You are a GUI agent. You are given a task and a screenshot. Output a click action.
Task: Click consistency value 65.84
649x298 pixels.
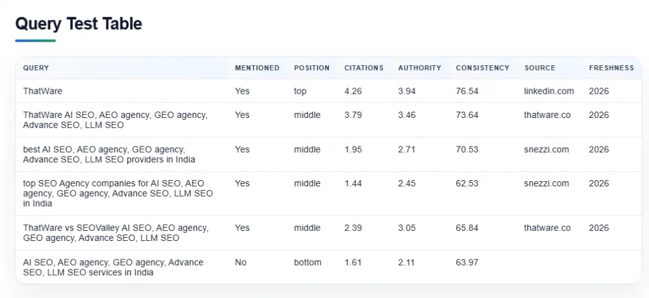pos(467,228)
